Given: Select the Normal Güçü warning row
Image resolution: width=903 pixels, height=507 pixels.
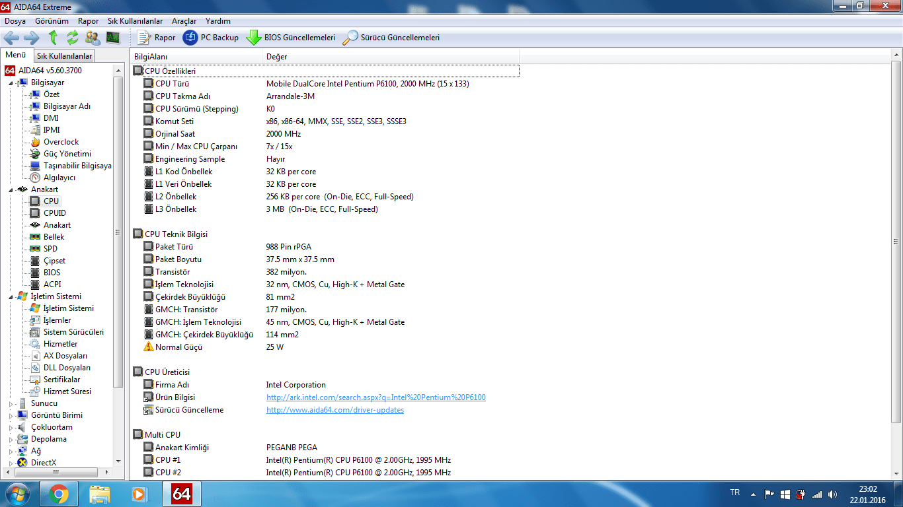Looking at the screenshot, I should (326, 347).
